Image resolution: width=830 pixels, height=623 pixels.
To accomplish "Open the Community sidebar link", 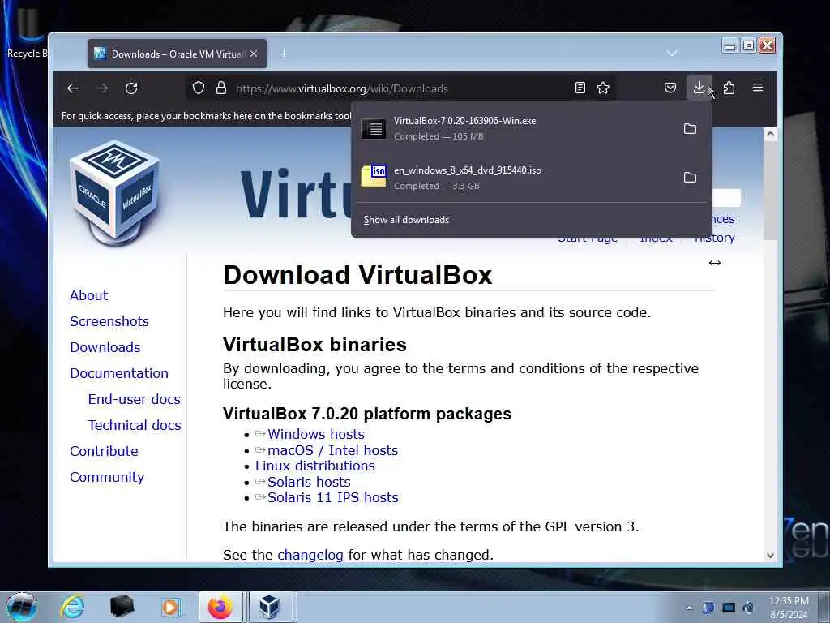I will point(107,477).
